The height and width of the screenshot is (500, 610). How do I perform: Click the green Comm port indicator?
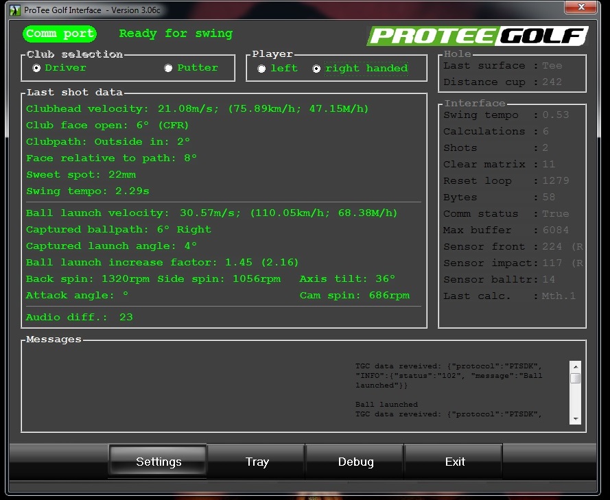tap(60, 34)
